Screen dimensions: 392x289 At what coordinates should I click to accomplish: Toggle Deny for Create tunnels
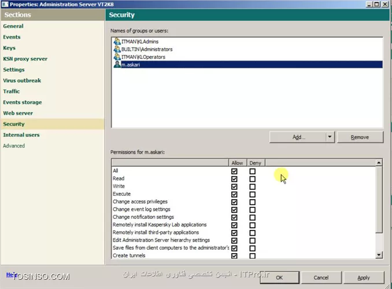tap(253, 256)
